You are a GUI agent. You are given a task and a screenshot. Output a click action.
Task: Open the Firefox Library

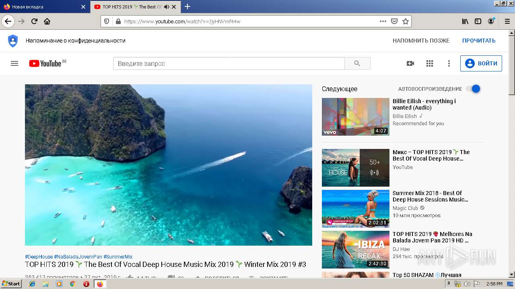pos(465,21)
